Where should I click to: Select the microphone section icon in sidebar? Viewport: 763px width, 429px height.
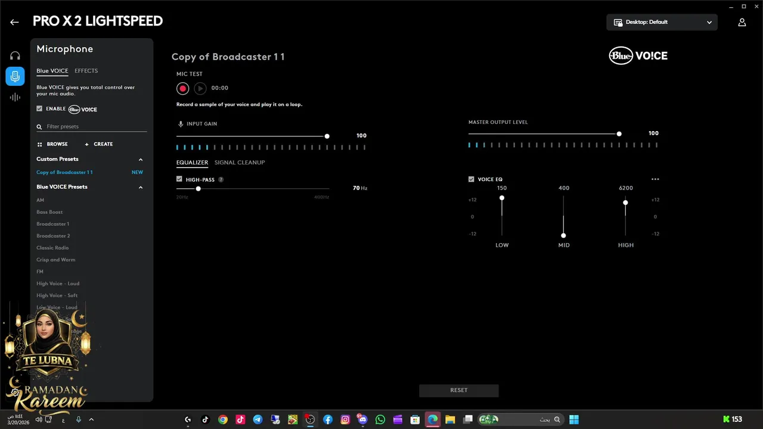pyautogui.click(x=15, y=76)
